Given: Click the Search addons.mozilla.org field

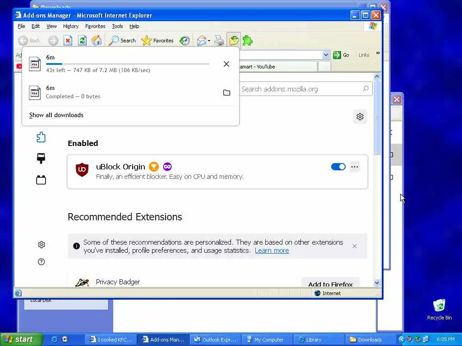Looking at the screenshot, I should click(x=305, y=89).
